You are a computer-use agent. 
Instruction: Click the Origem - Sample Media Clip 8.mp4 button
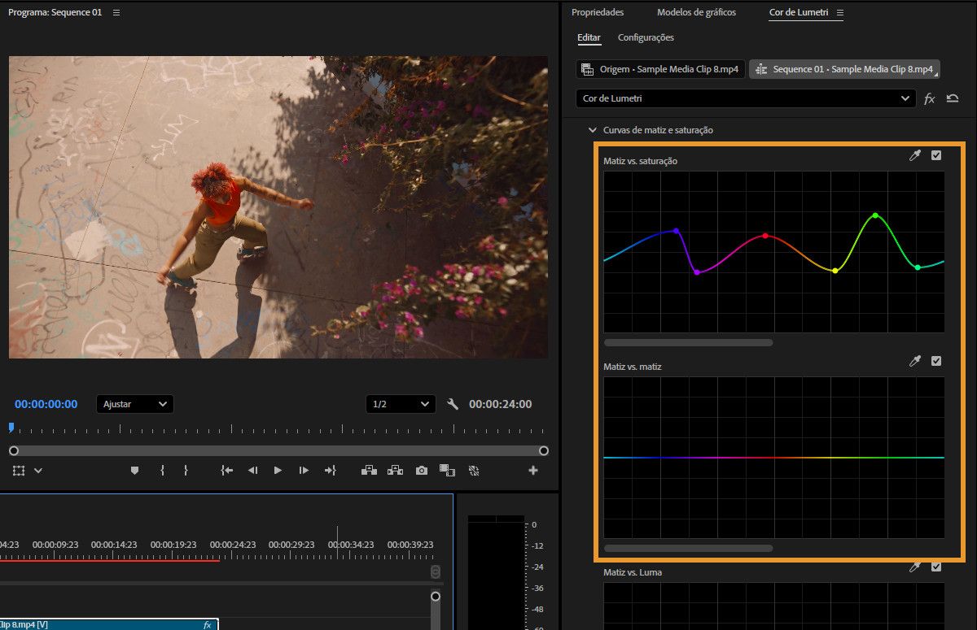660,69
